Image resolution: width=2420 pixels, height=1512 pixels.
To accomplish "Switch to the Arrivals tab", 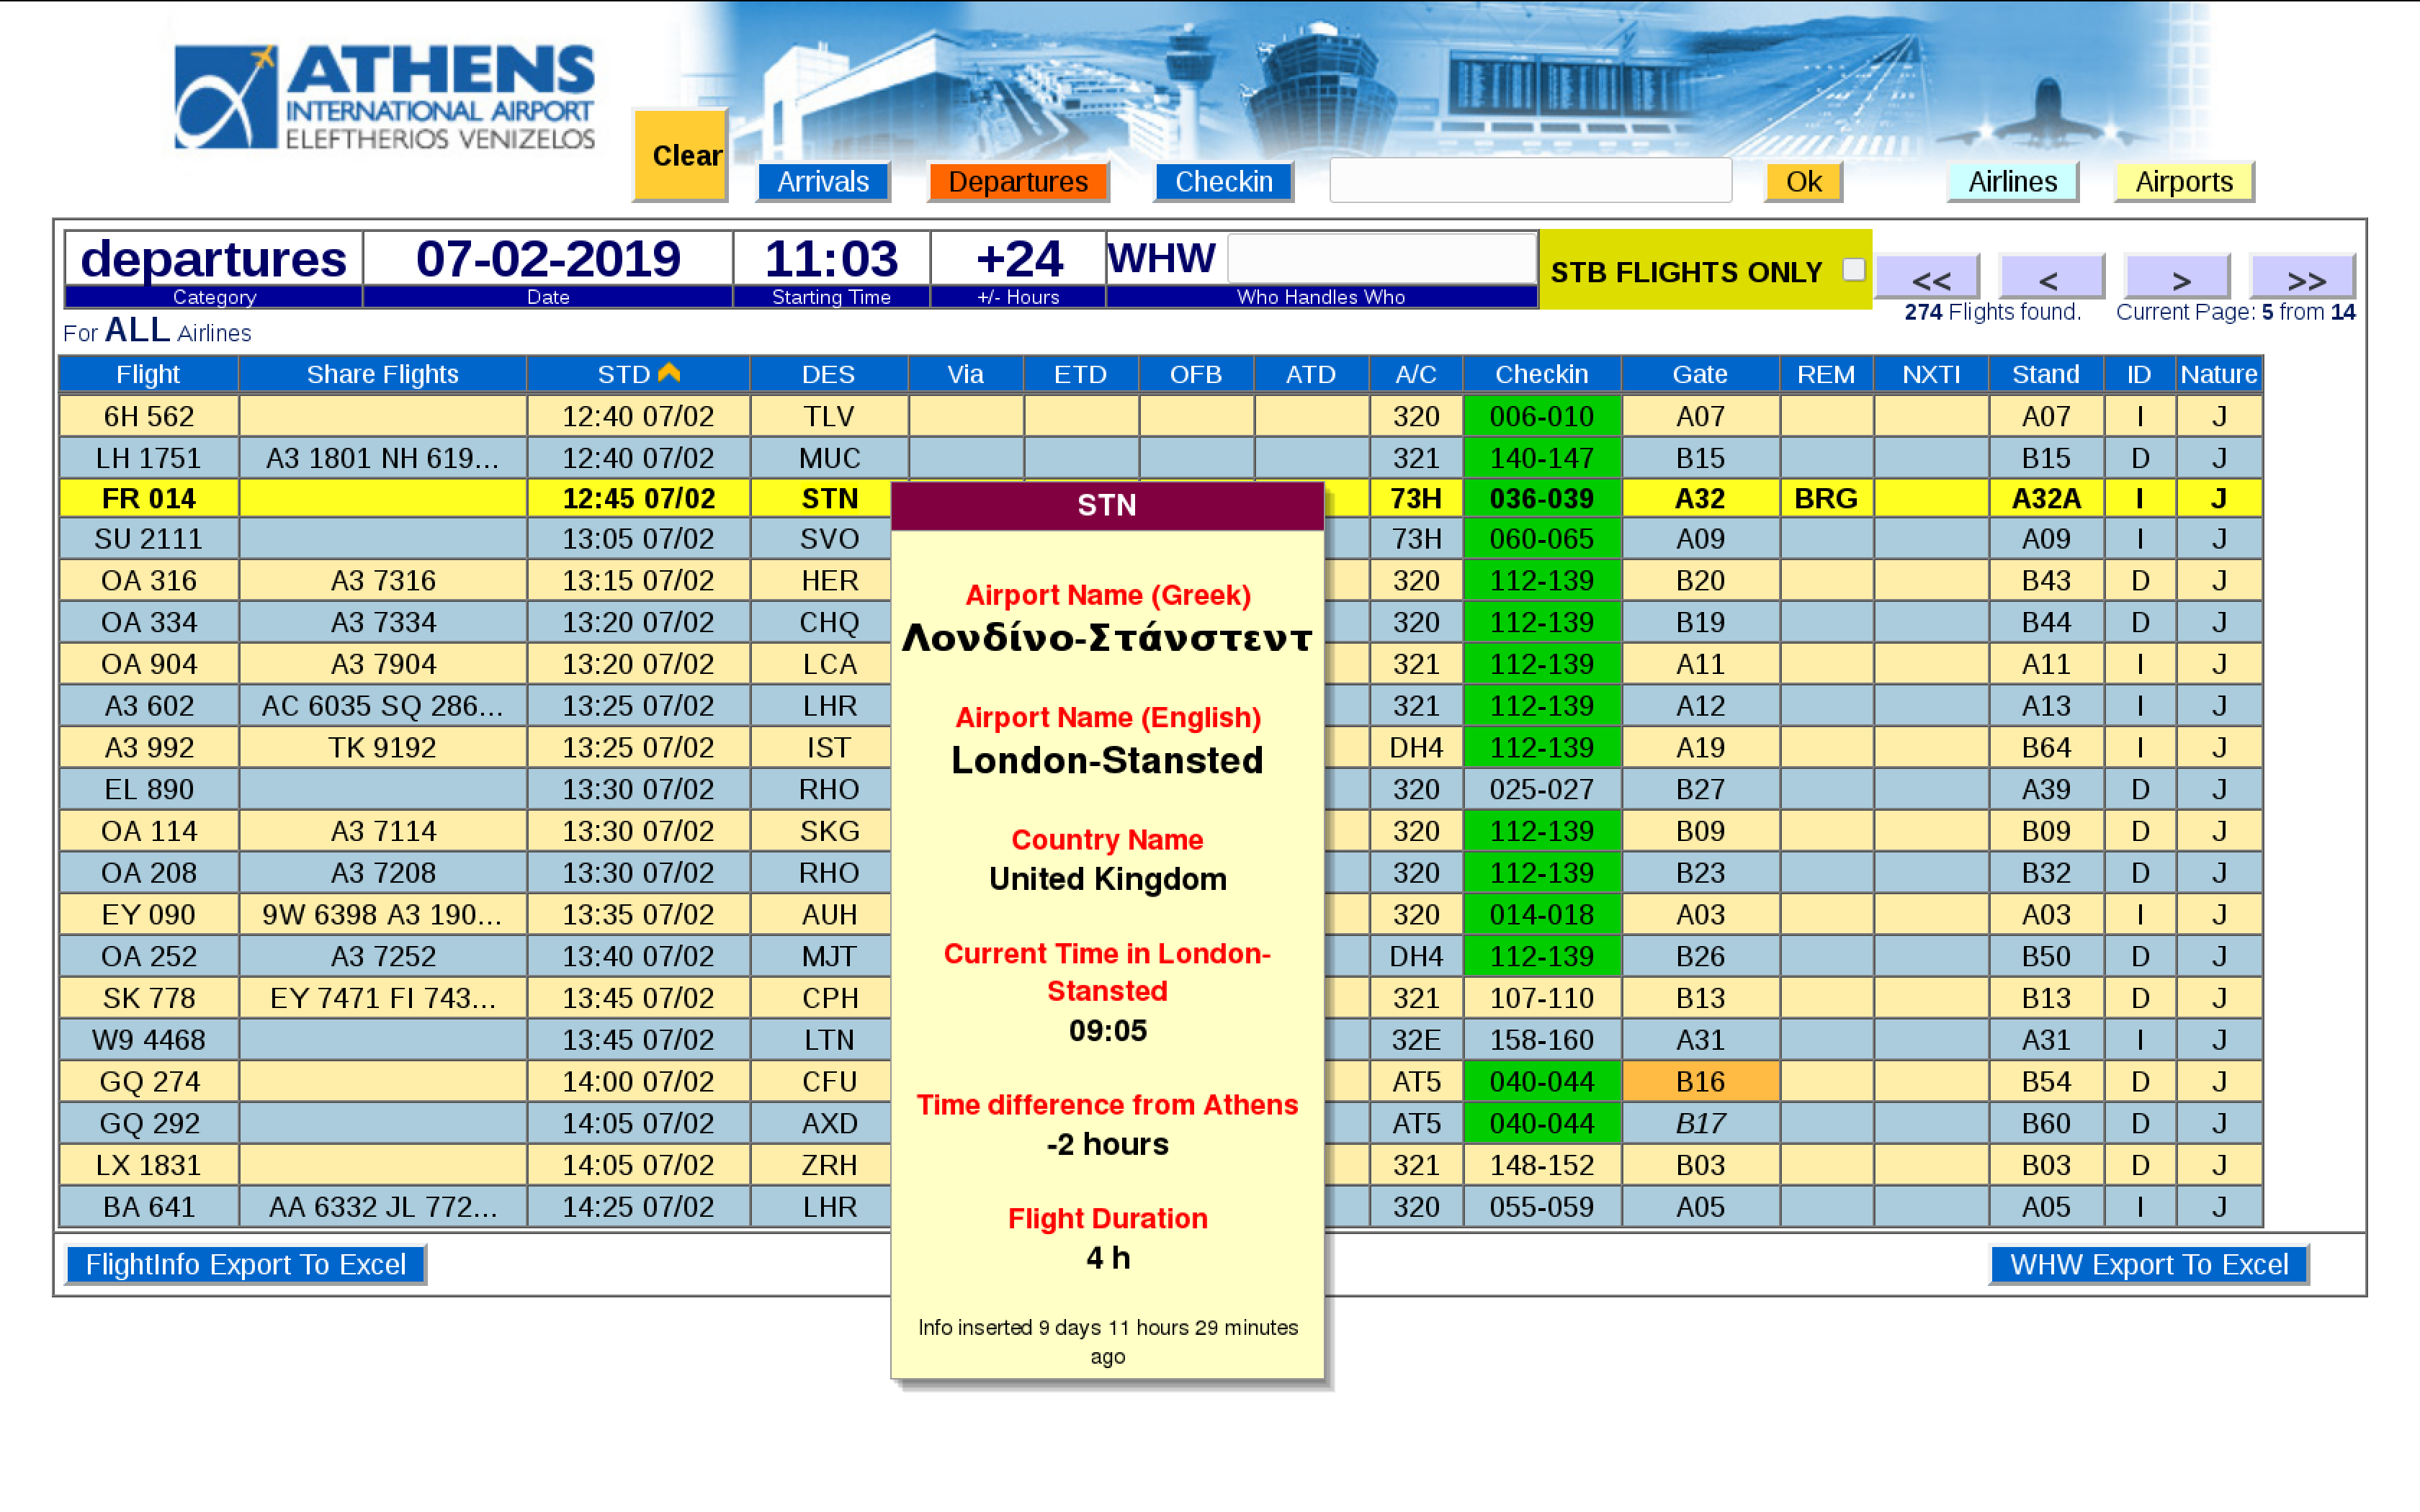I will [x=822, y=182].
